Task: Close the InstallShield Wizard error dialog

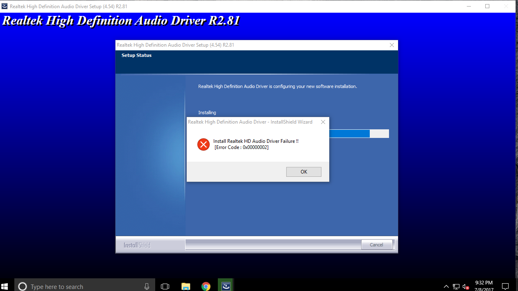Action: tap(323, 122)
